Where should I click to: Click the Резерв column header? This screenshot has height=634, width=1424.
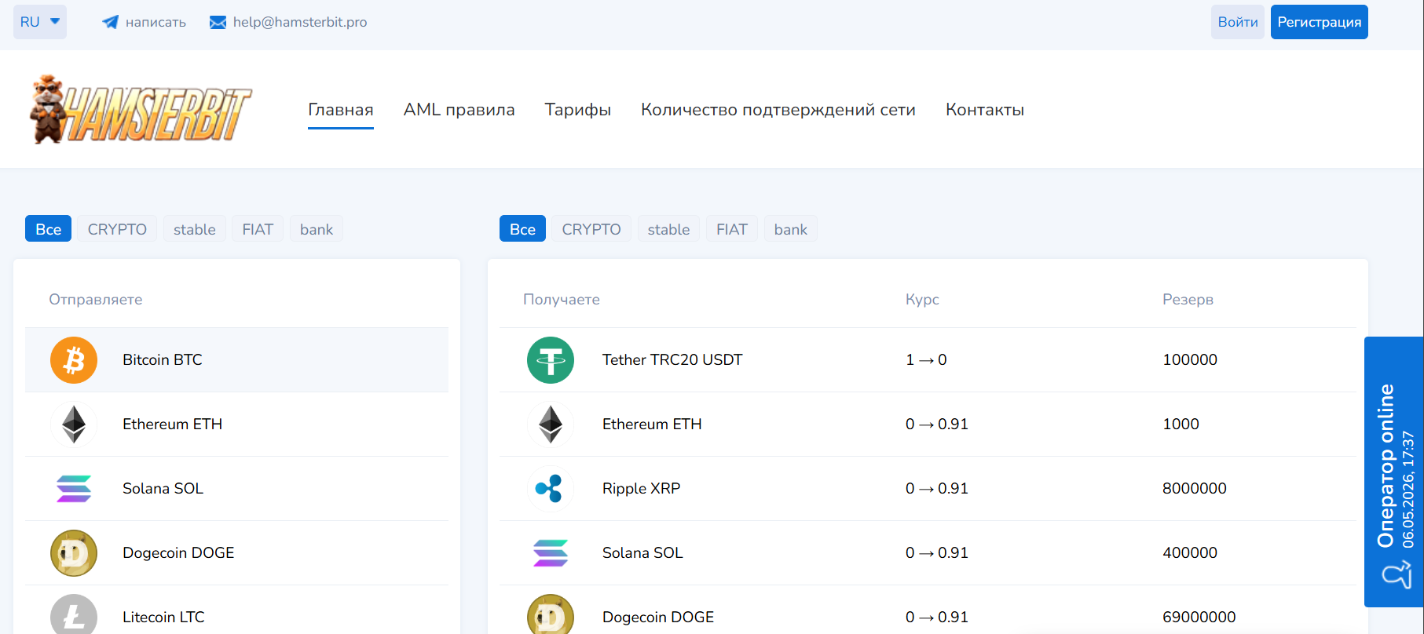coord(1188,300)
